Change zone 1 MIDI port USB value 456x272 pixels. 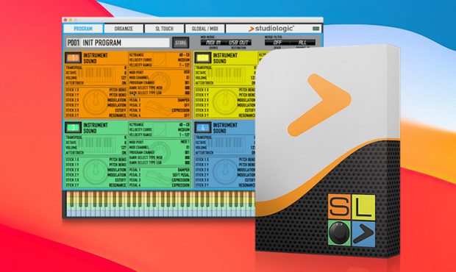187,72
